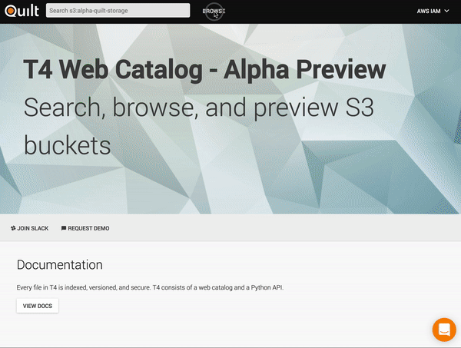Click the Python API text in description
The image size is (461, 348).
[x=267, y=287]
